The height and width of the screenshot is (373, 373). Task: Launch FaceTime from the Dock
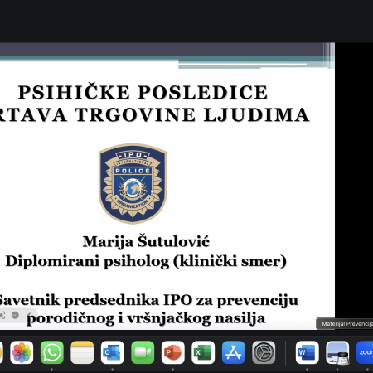coord(143,352)
